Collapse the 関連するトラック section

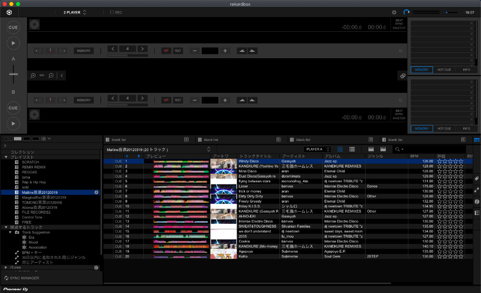click(x=6, y=228)
